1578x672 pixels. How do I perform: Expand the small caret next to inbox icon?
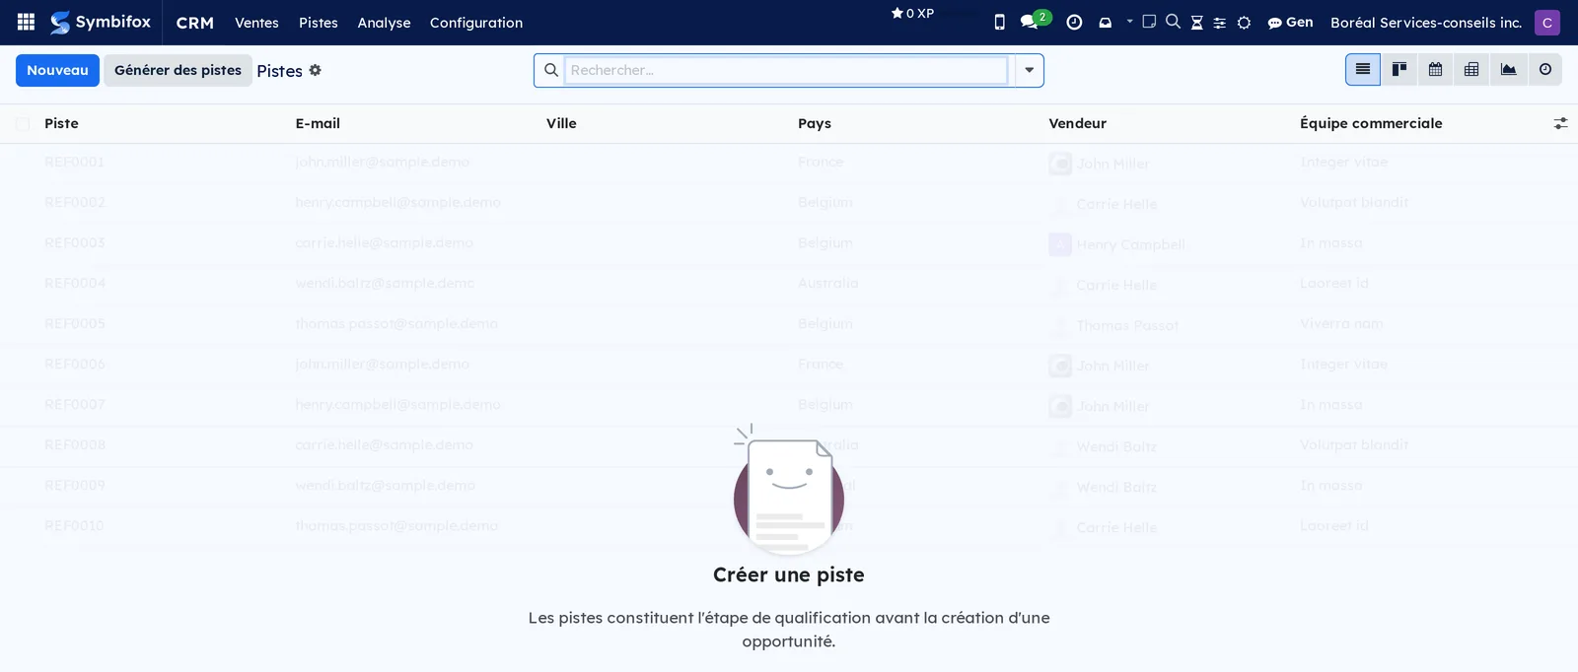tap(1129, 21)
